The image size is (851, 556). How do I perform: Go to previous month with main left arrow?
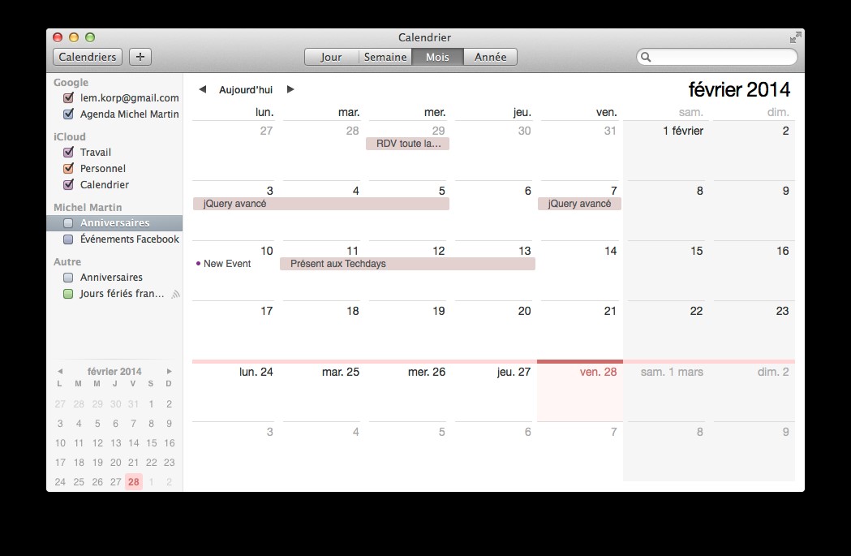click(203, 89)
